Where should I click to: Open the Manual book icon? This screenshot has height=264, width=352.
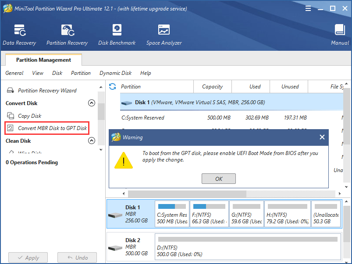click(340, 35)
